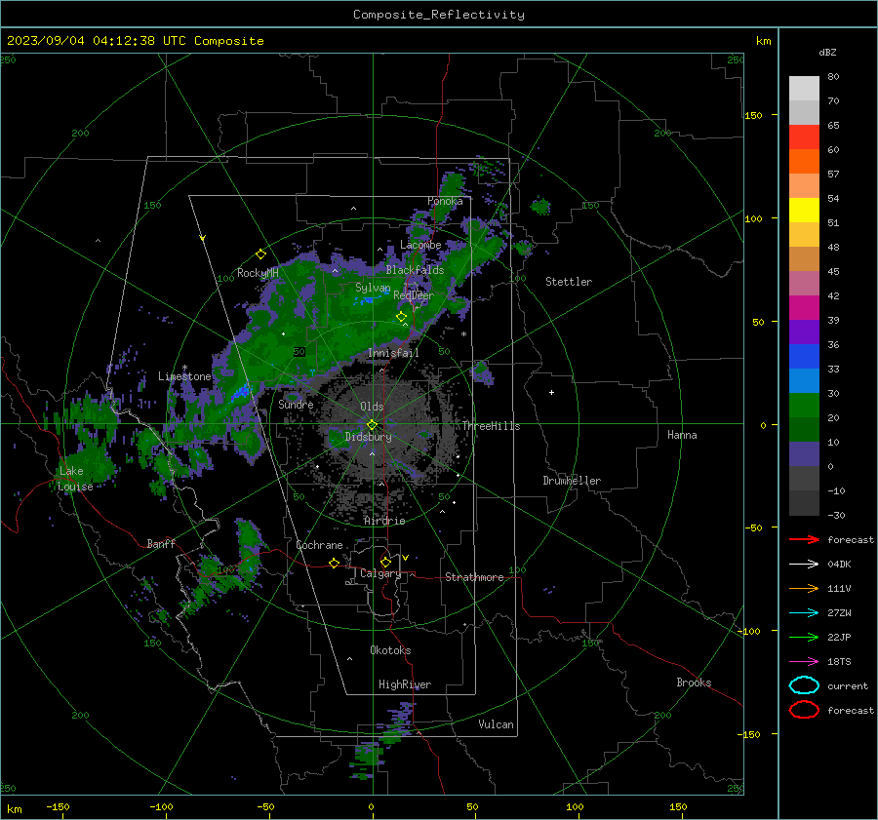Image resolution: width=878 pixels, height=820 pixels.
Task: Click the green 22JP arrow icon
Action: coord(804,637)
